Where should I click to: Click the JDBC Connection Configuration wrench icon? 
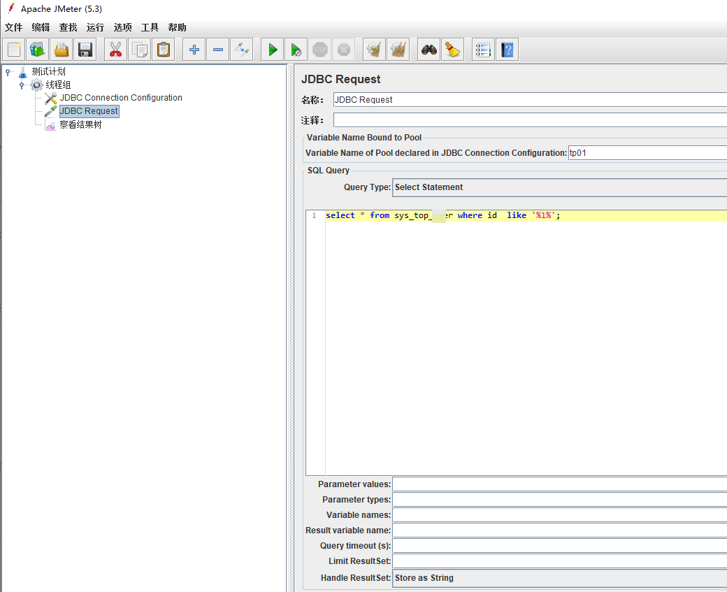50,98
